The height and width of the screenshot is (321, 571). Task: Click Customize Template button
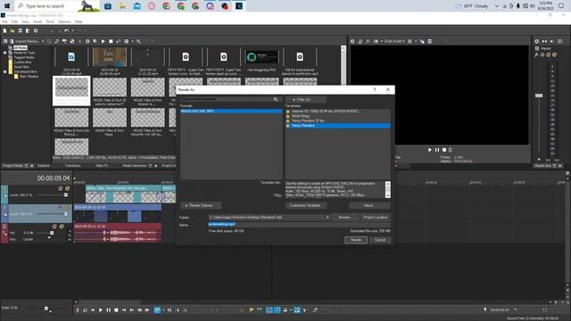[x=306, y=206]
